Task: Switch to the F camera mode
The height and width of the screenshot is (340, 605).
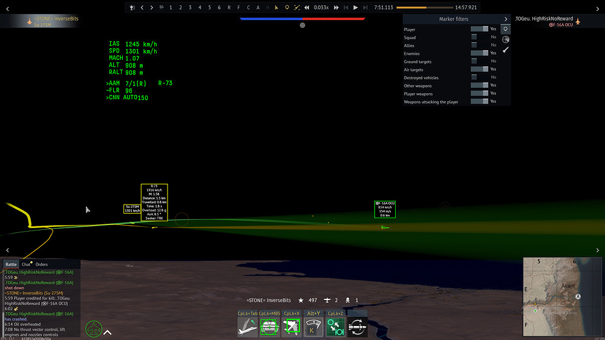Action: click(238, 7)
